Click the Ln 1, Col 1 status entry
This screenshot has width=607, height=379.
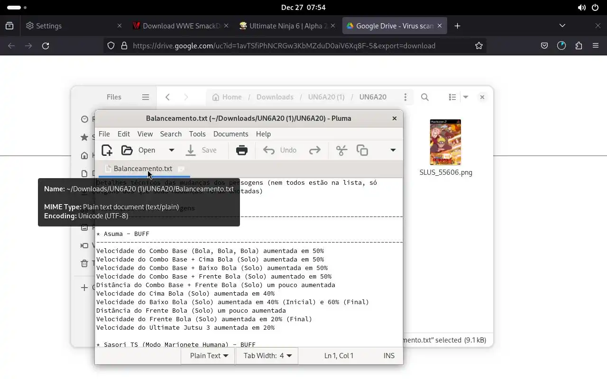[339, 356]
